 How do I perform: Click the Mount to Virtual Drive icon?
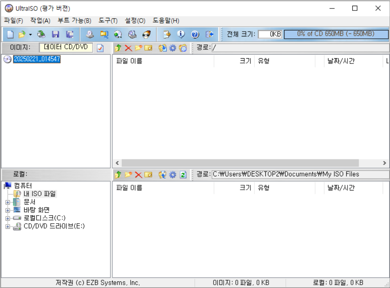point(132,34)
